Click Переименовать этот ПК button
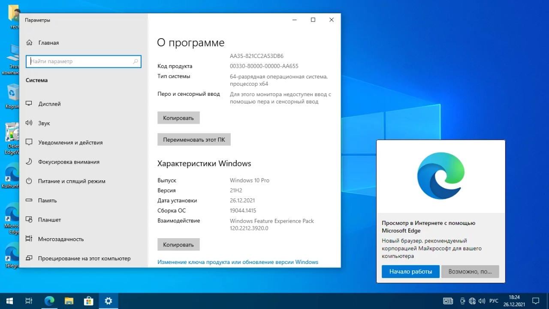Image resolution: width=549 pixels, height=309 pixels. point(194,139)
